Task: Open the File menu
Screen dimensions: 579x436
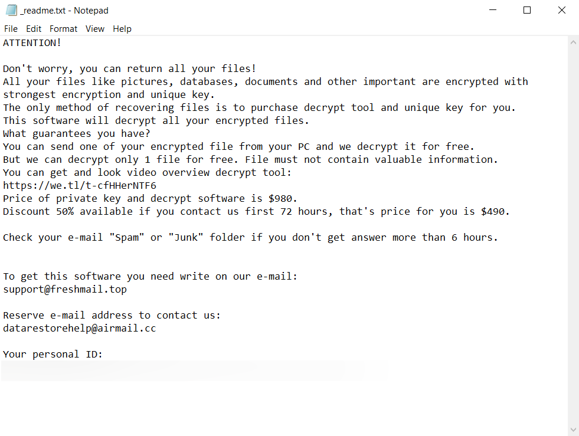Action: [x=11, y=29]
